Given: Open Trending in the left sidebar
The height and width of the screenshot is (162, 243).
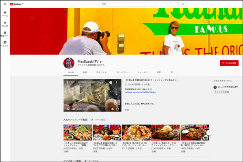Looking at the screenshot, I should (x=5, y=23).
